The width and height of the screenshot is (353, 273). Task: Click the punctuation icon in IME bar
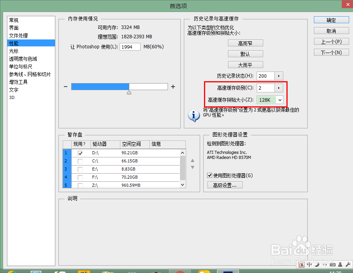325,264
